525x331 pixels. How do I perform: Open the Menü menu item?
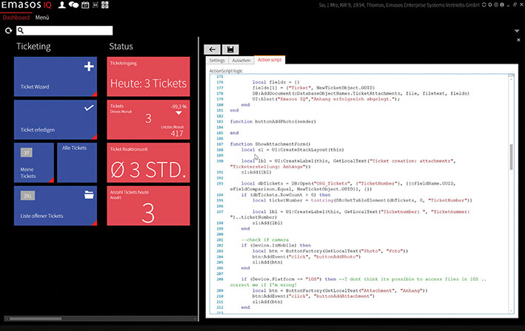(42, 16)
